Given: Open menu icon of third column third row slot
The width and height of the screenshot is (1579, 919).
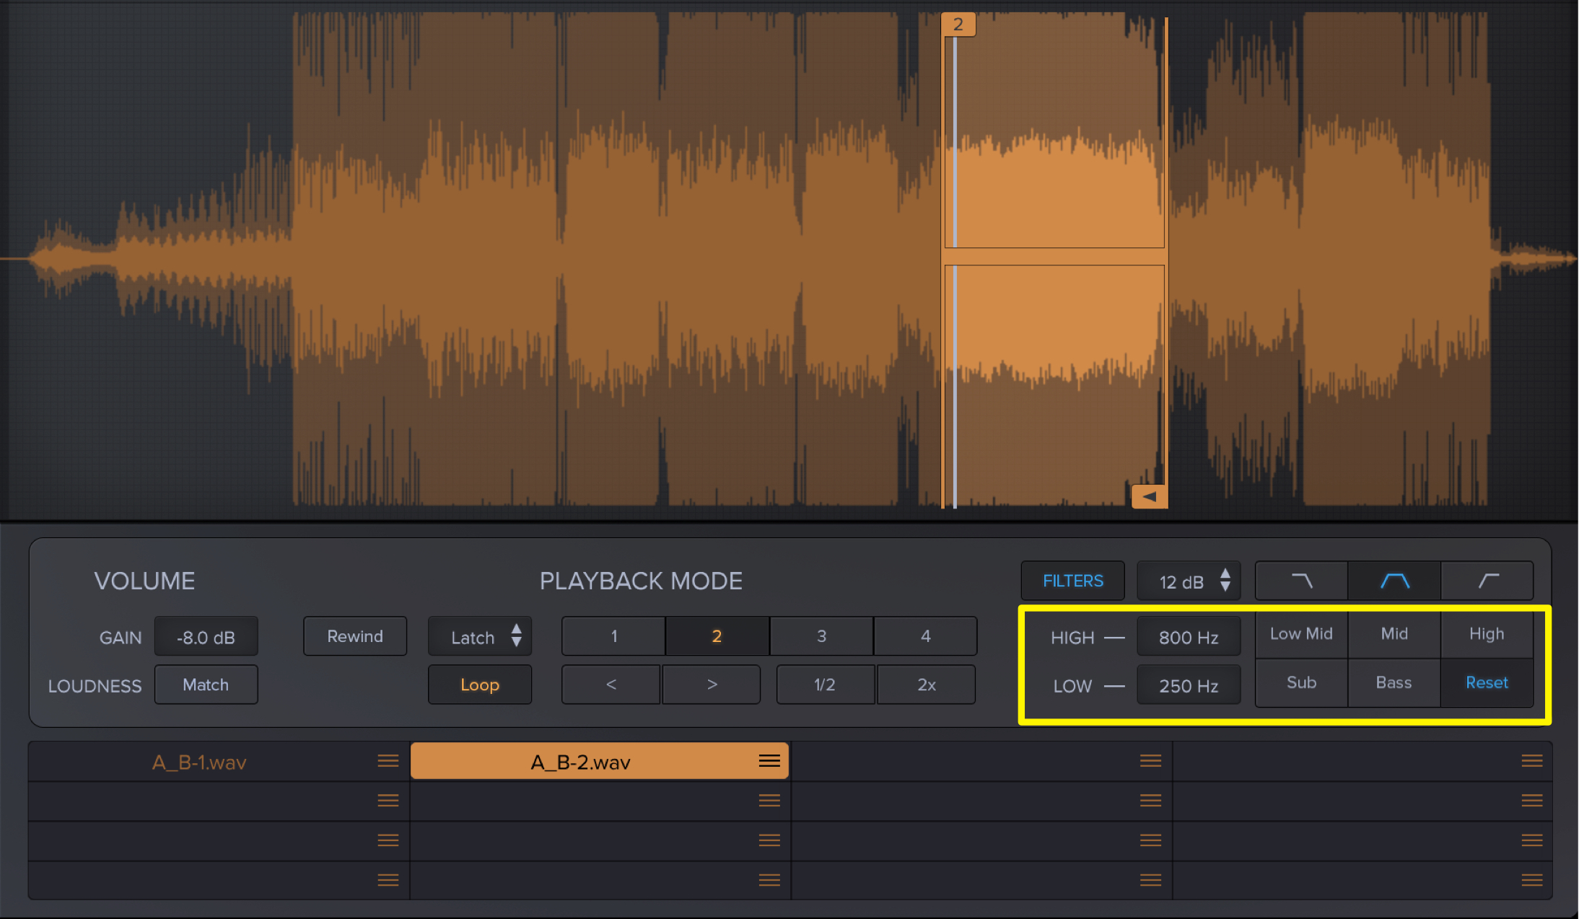Looking at the screenshot, I should (1150, 840).
